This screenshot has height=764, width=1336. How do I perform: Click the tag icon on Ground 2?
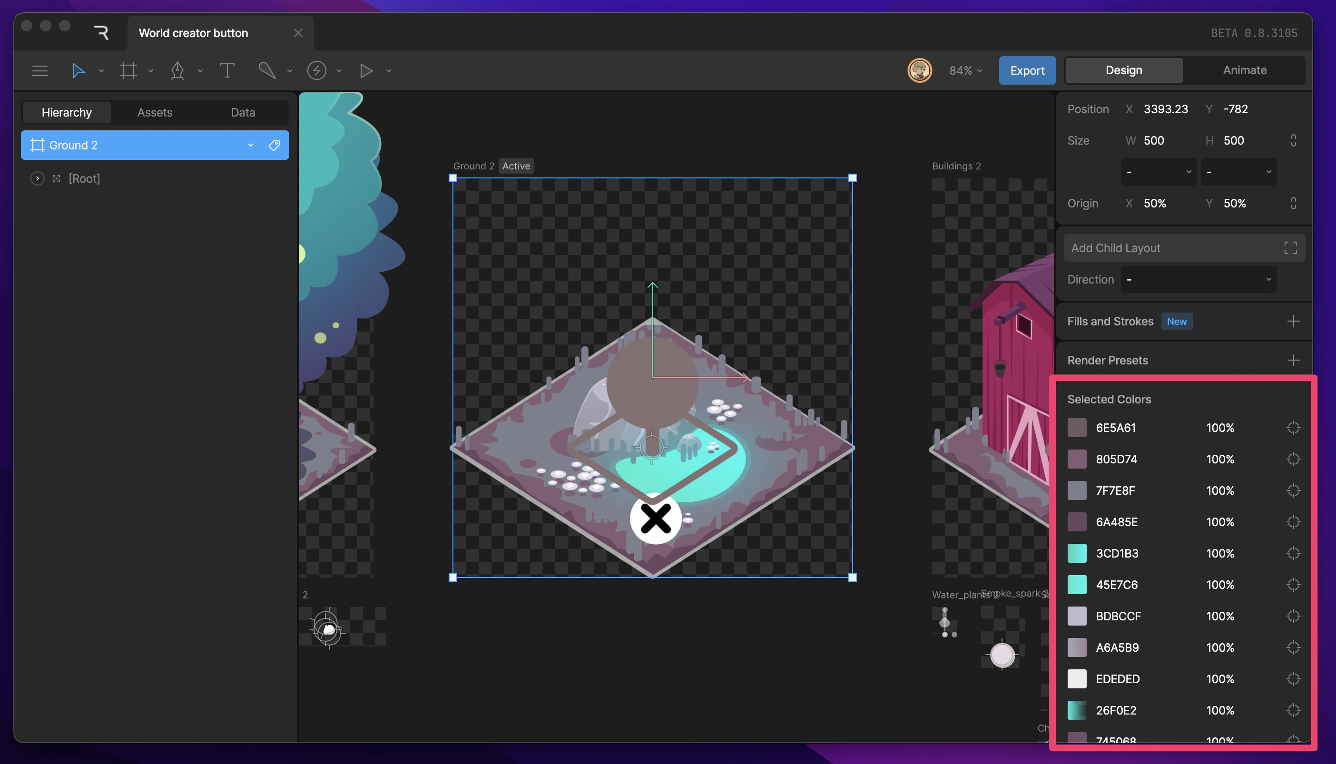[274, 146]
